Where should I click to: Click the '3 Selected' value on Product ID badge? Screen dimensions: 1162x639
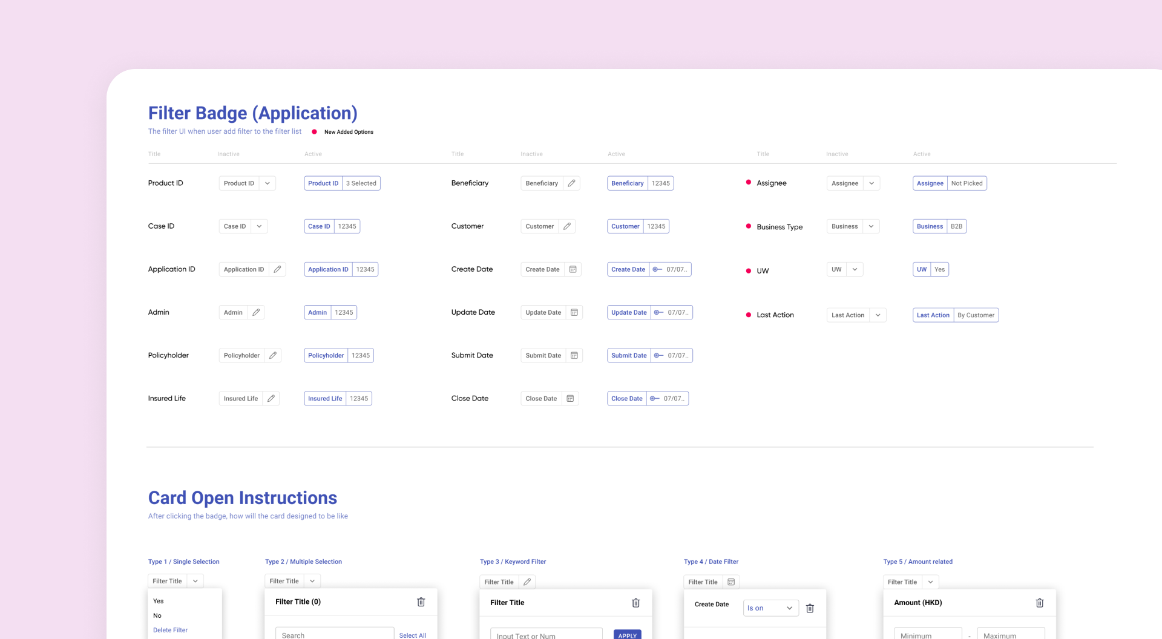(x=361, y=183)
